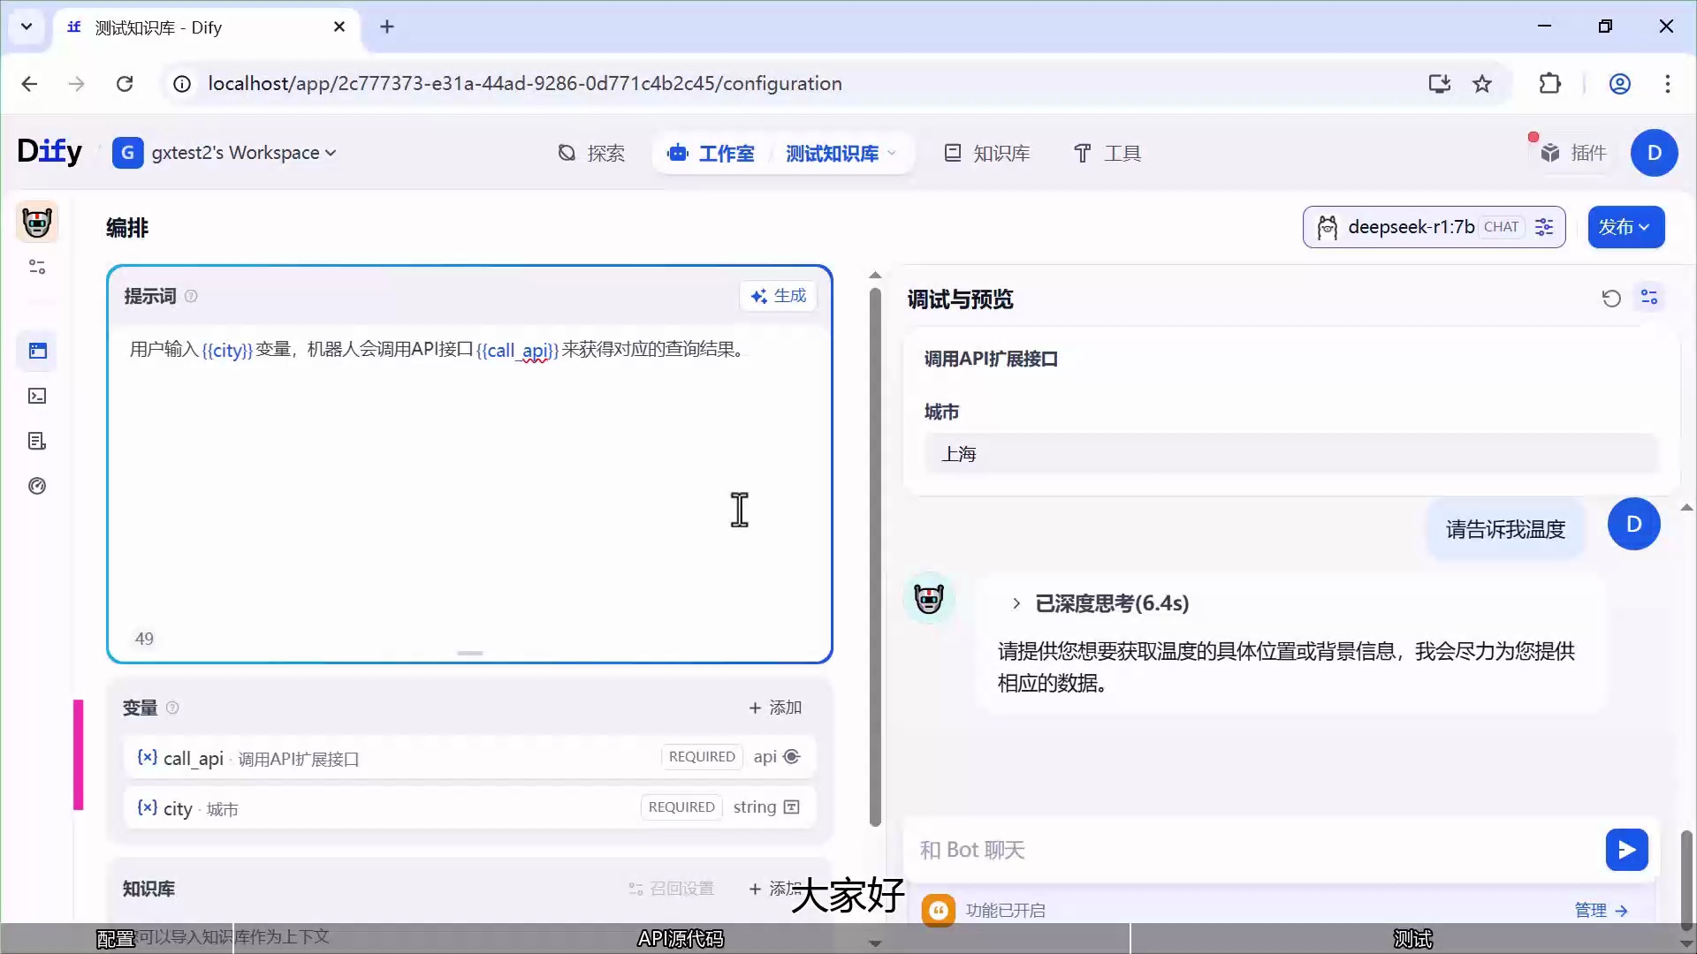Open the user avatar D in the top right
The height and width of the screenshot is (954, 1697).
pyautogui.click(x=1655, y=153)
